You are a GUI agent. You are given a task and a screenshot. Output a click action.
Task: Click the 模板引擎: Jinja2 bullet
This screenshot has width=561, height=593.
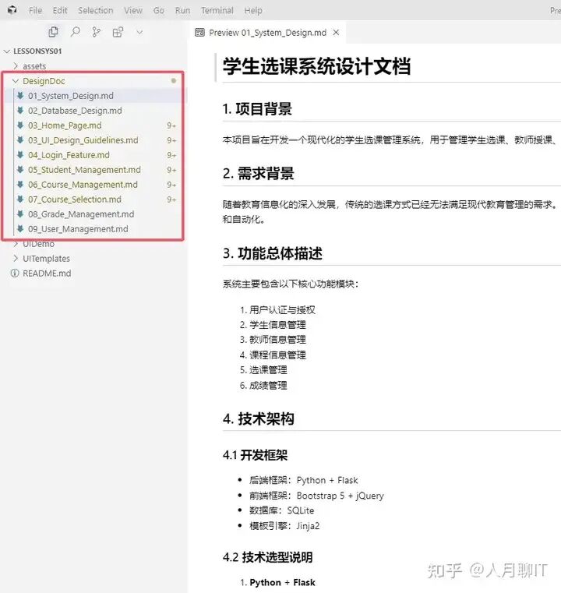tap(284, 526)
